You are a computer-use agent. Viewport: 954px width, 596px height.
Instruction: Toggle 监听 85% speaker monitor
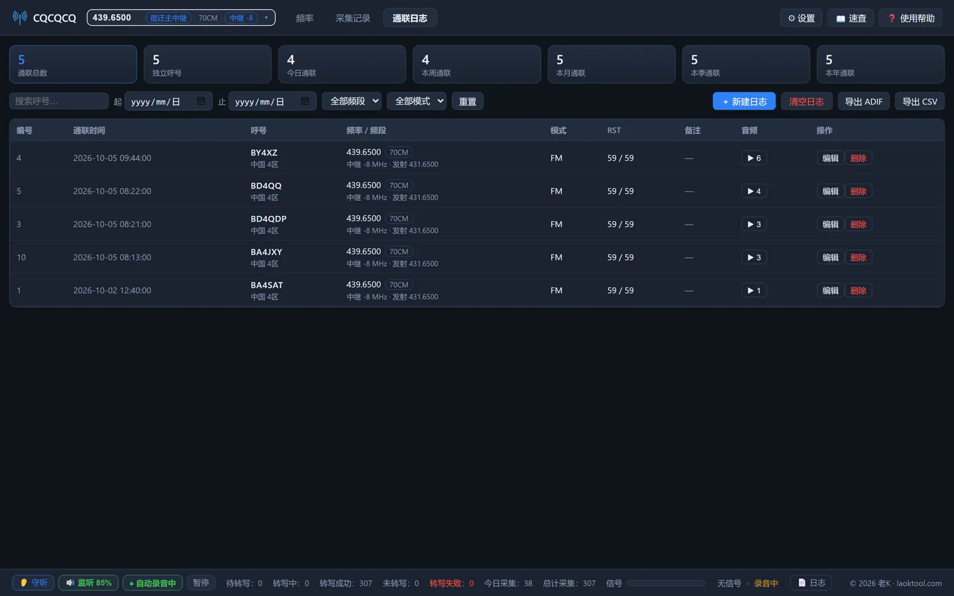tap(88, 583)
